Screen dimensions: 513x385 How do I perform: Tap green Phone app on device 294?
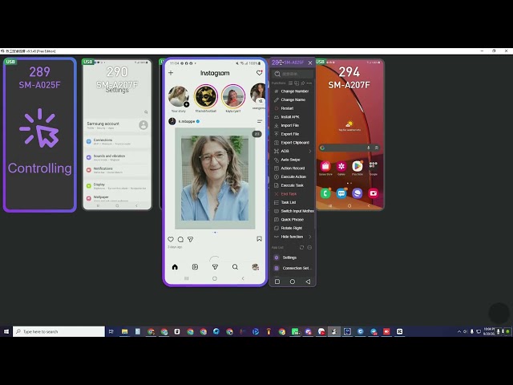tap(325, 193)
